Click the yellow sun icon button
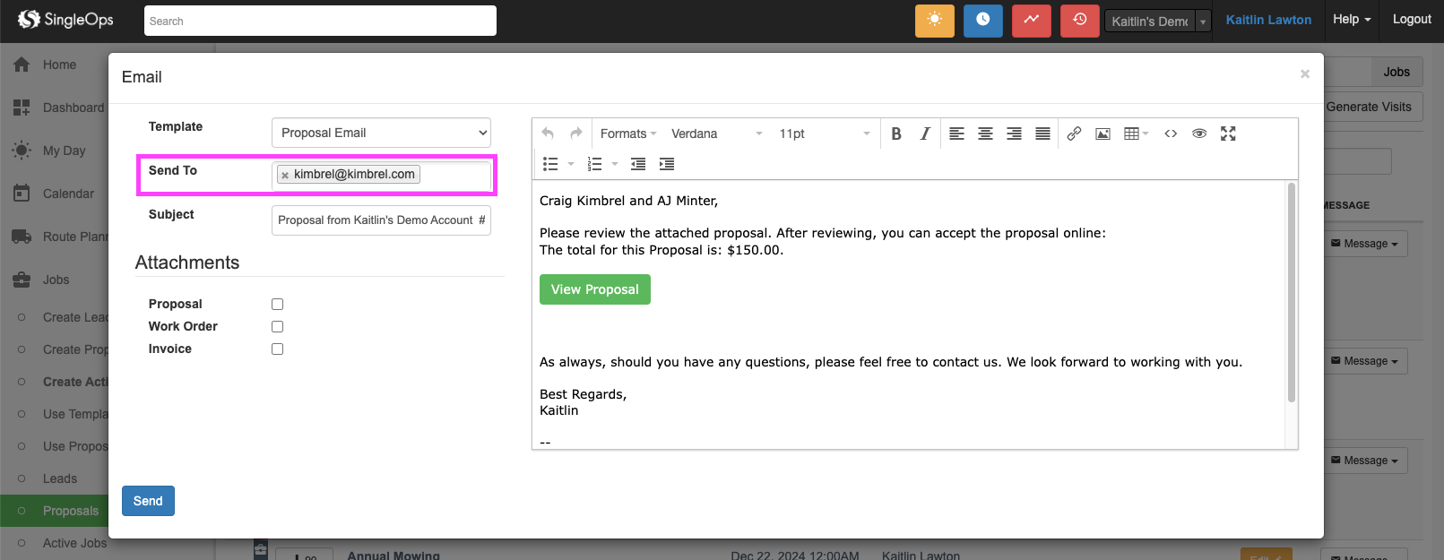 [x=934, y=20]
